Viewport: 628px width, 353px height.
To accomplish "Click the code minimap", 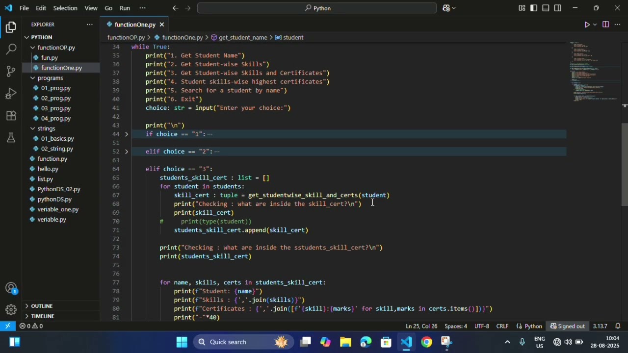I will 594,72.
